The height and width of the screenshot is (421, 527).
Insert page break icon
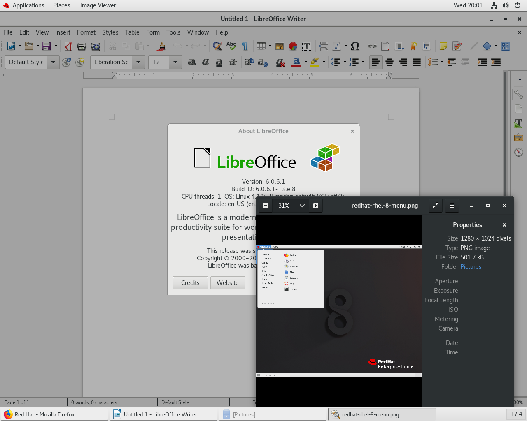point(323,46)
